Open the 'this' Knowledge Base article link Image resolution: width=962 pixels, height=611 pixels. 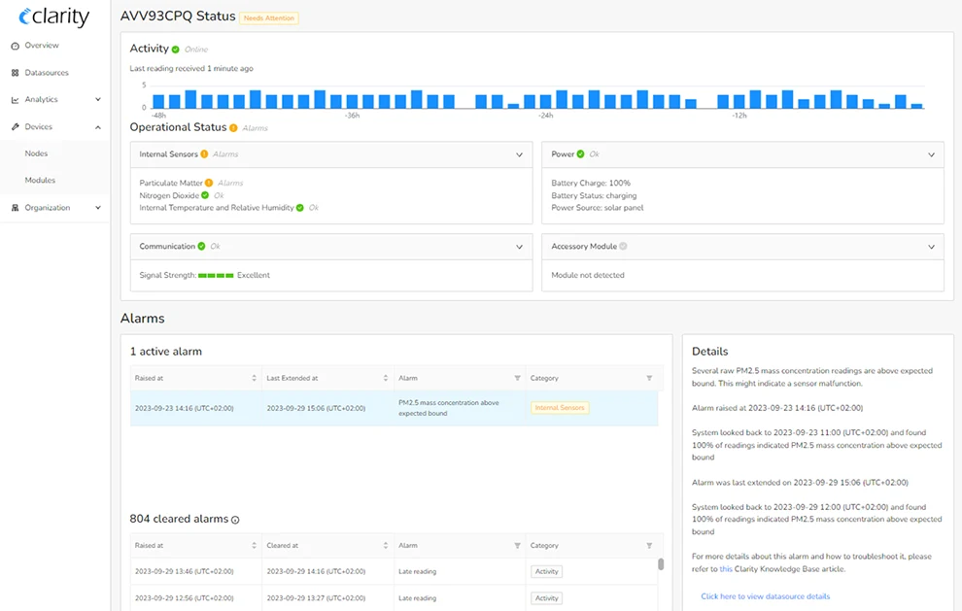point(726,569)
